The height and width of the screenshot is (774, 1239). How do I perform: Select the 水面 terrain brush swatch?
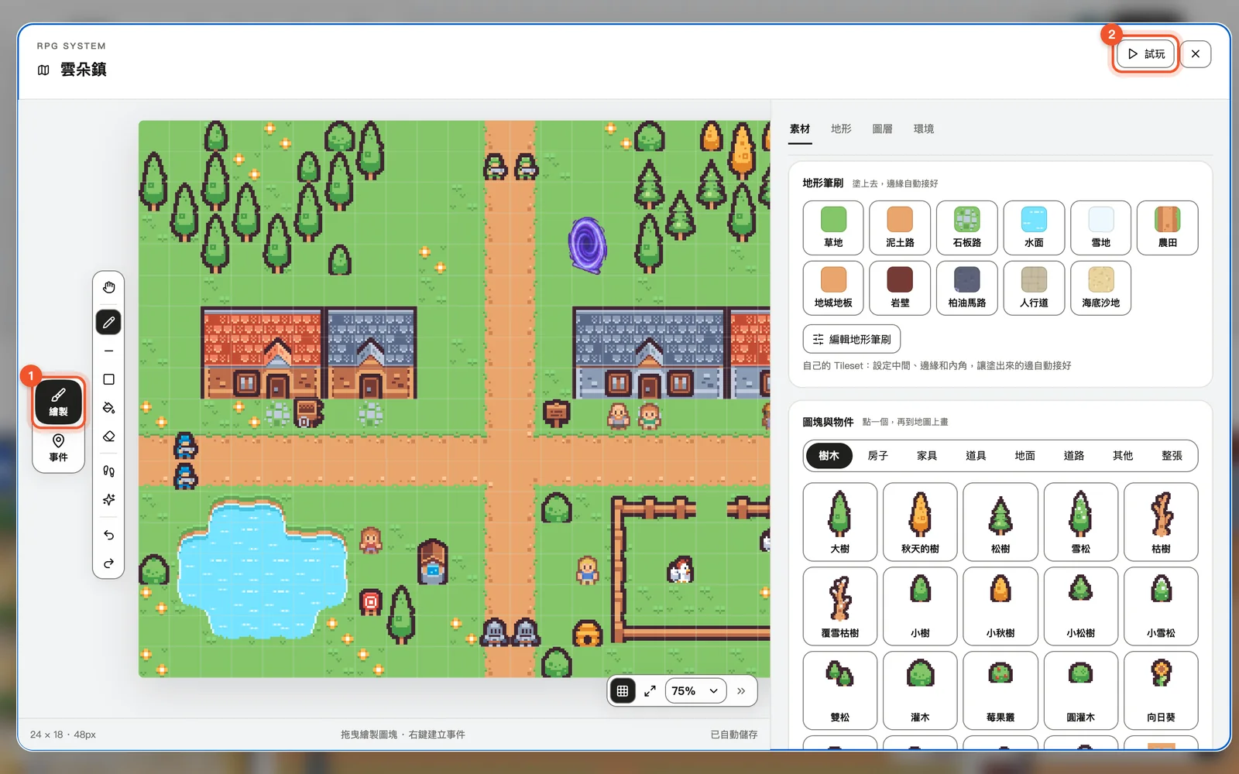click(x=1034, y=228)
